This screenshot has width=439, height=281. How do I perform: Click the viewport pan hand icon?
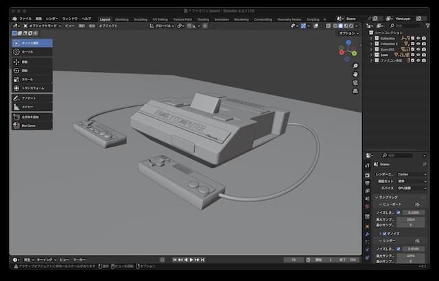355,75
